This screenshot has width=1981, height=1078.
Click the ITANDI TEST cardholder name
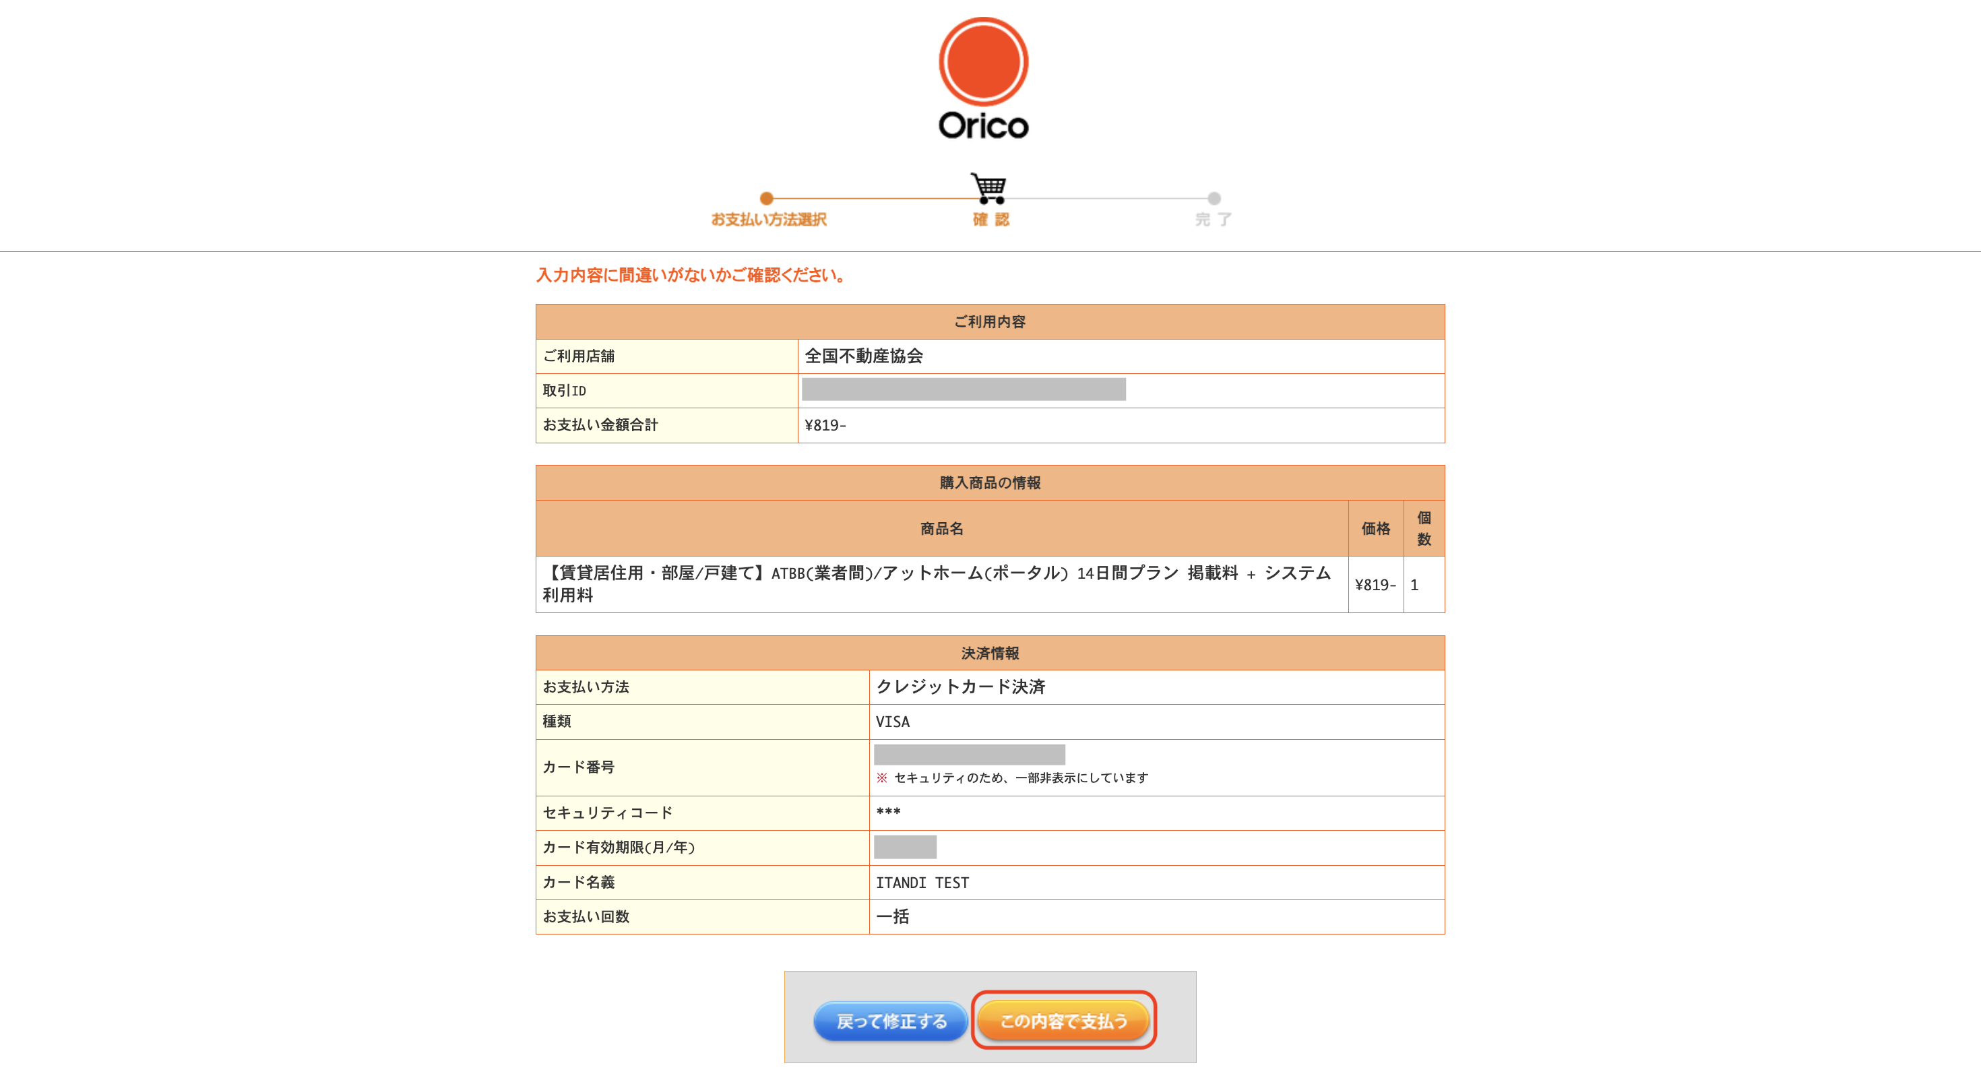tap(922, 883)
